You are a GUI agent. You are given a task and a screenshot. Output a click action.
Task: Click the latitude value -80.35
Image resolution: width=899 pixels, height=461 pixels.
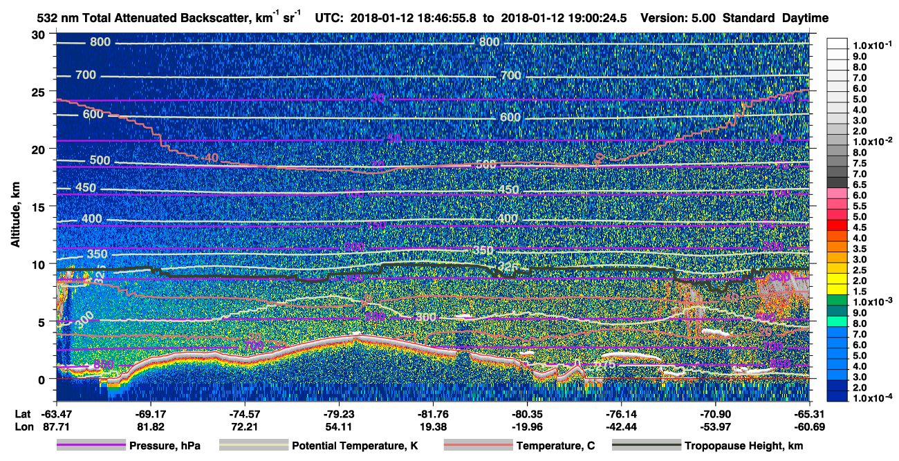pos(527,414)
